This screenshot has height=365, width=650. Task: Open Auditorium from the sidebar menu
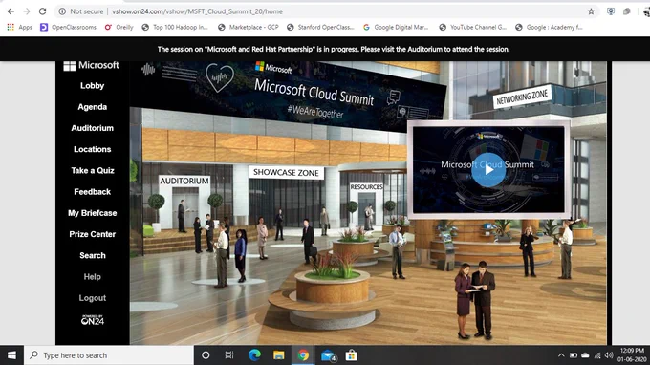[x=92, y=128]
